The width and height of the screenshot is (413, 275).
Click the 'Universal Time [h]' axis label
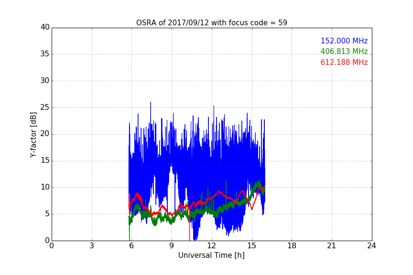211,255
